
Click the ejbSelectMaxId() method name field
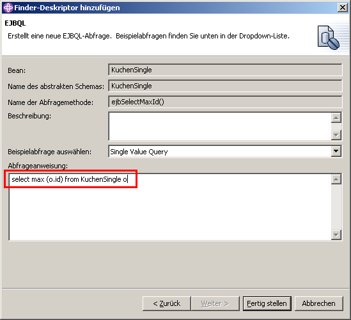(225, 102)
